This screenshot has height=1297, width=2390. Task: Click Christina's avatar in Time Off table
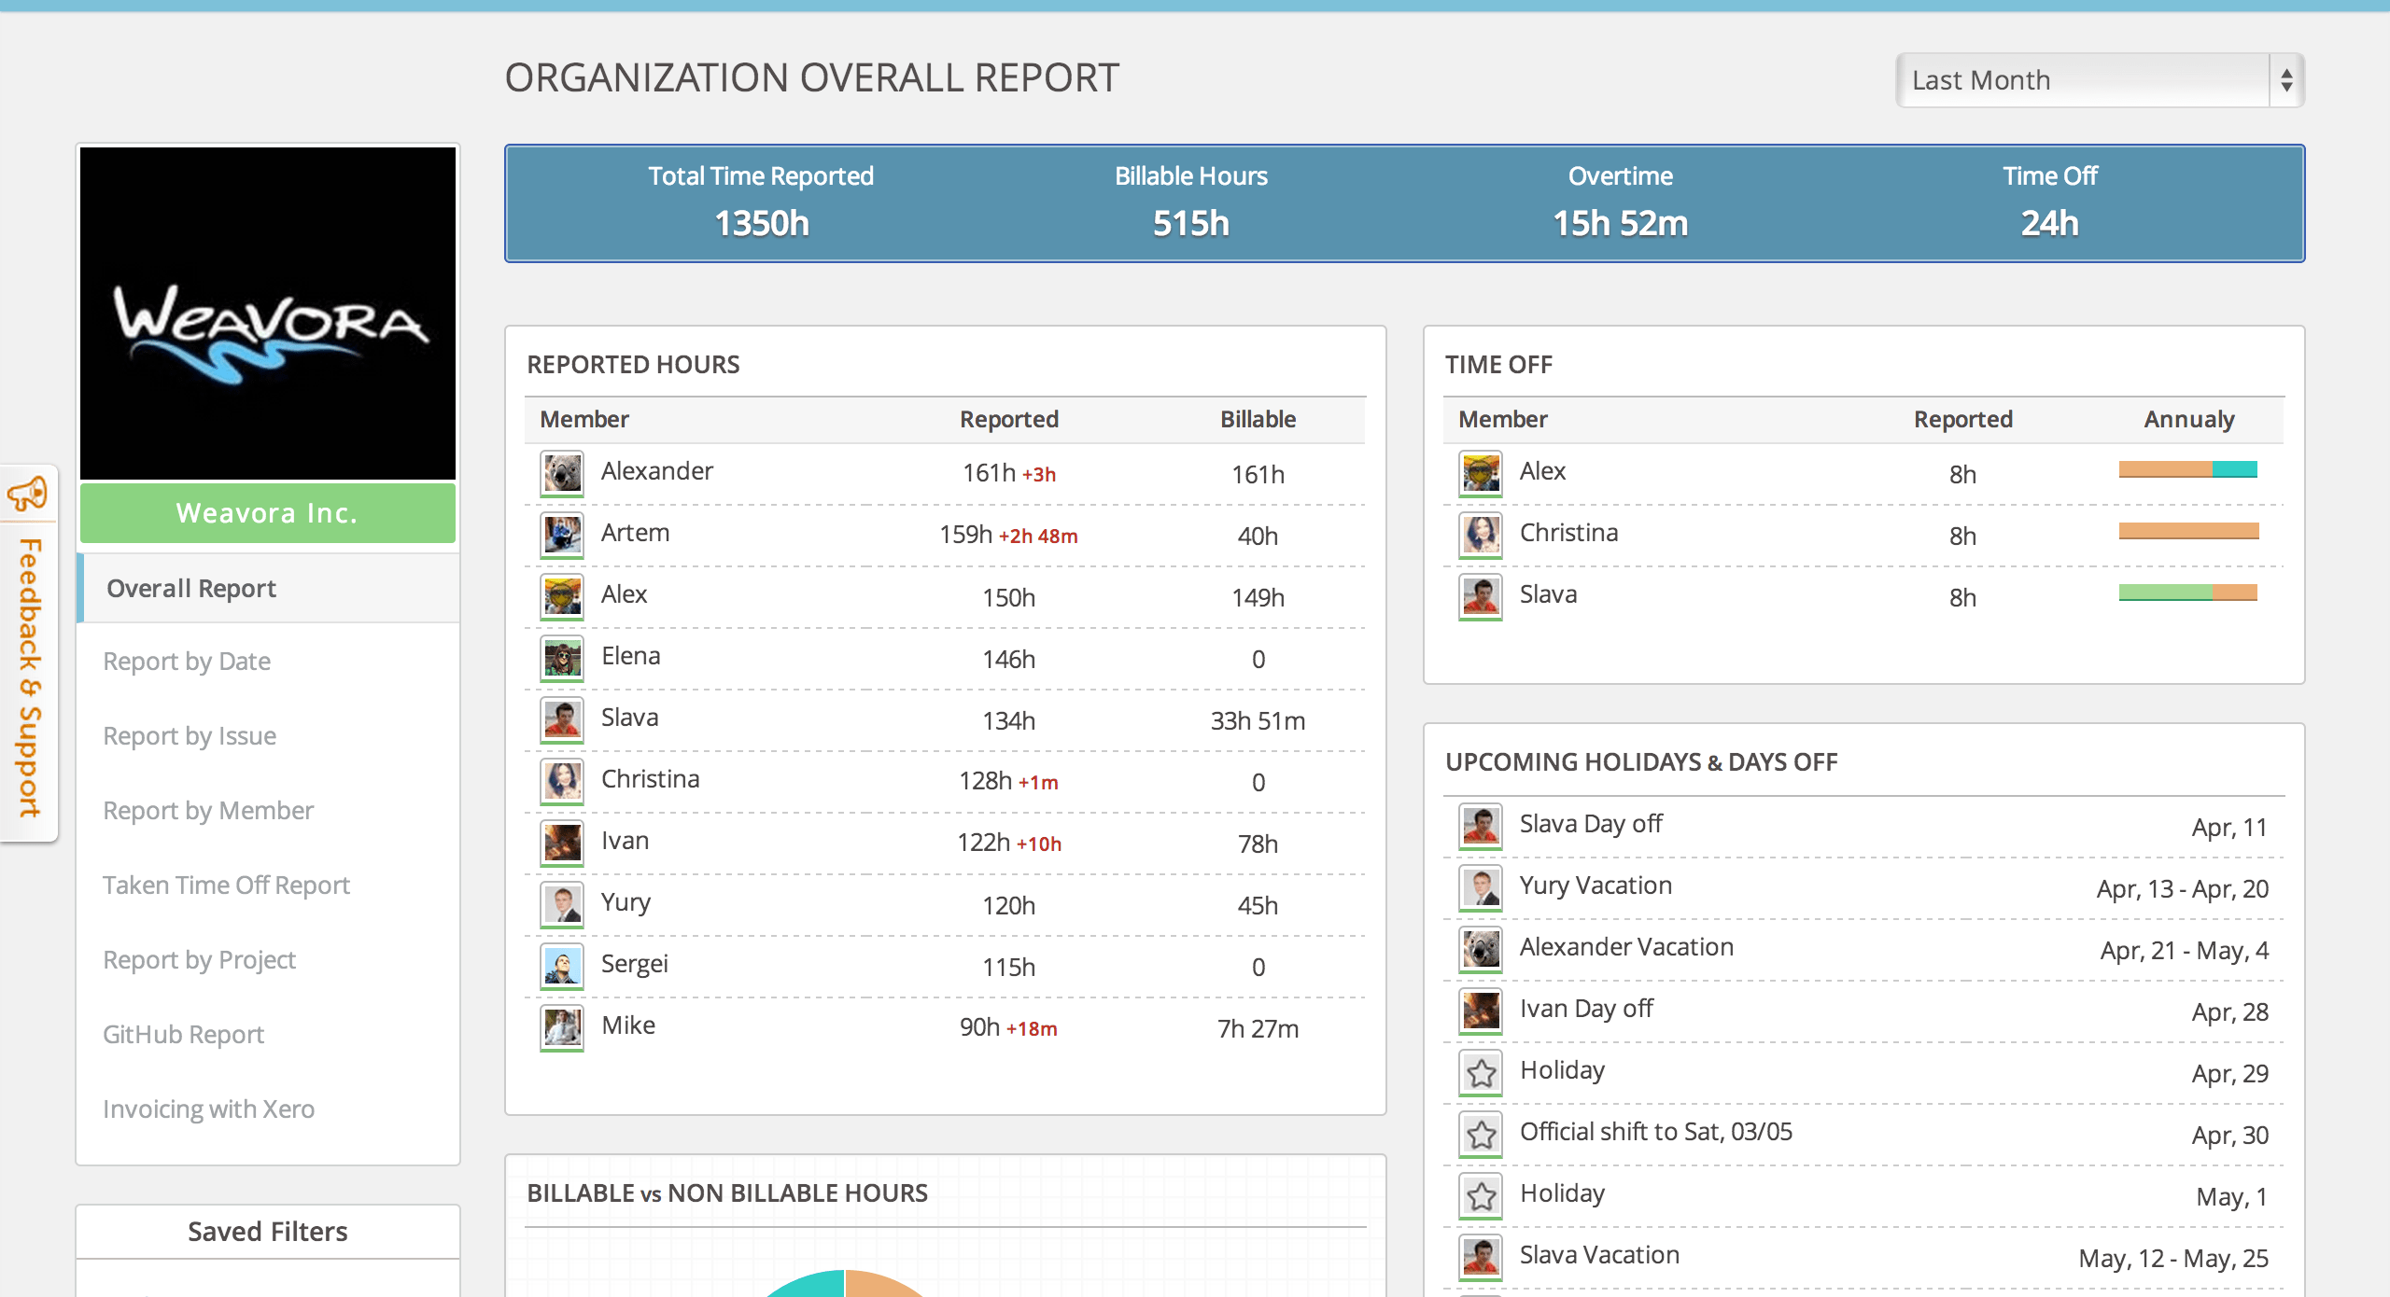[x=1481, y=536]
